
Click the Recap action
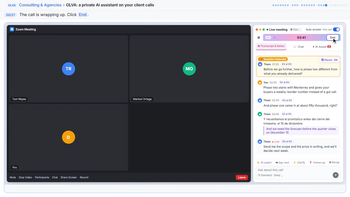coord(334,163)
